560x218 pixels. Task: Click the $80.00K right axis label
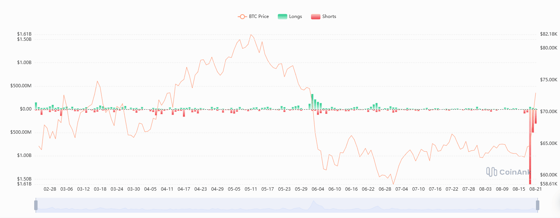(549, 48)
